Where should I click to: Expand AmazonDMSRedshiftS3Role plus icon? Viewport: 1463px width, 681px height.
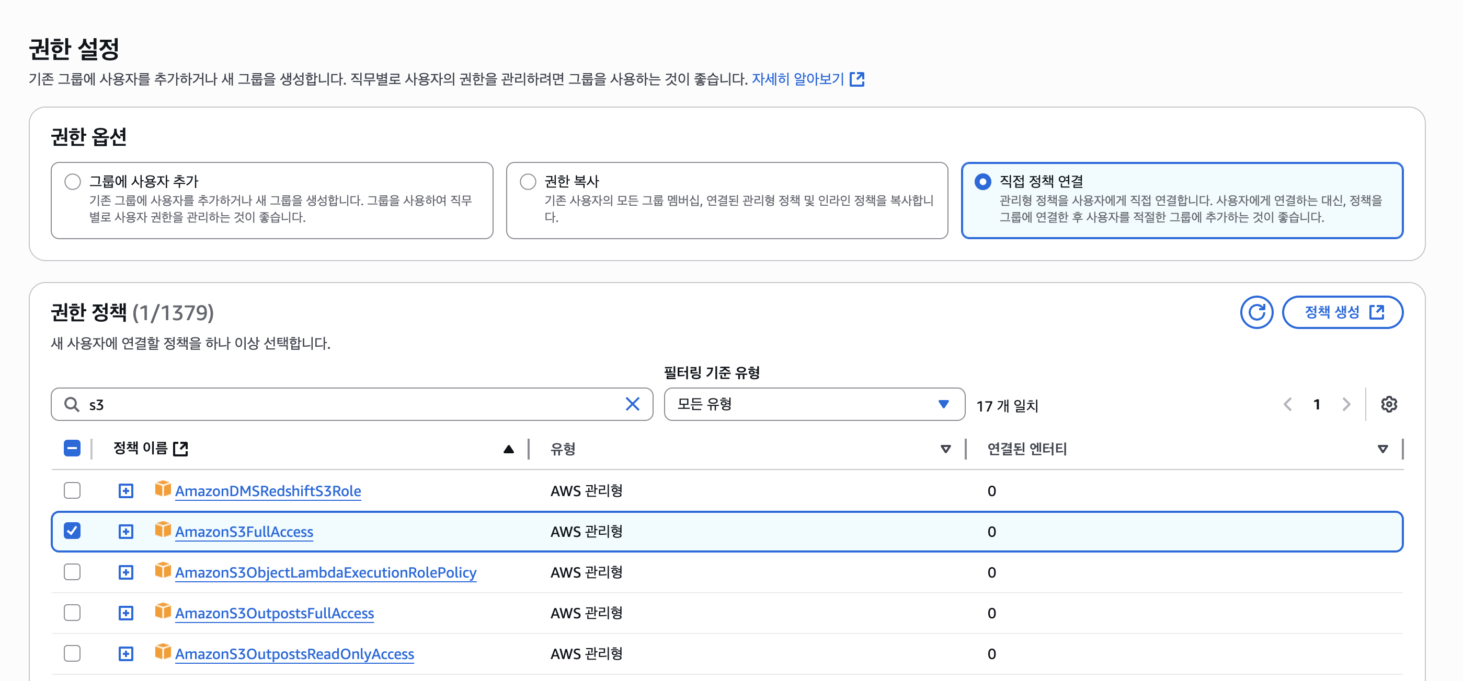coord(125,490)
